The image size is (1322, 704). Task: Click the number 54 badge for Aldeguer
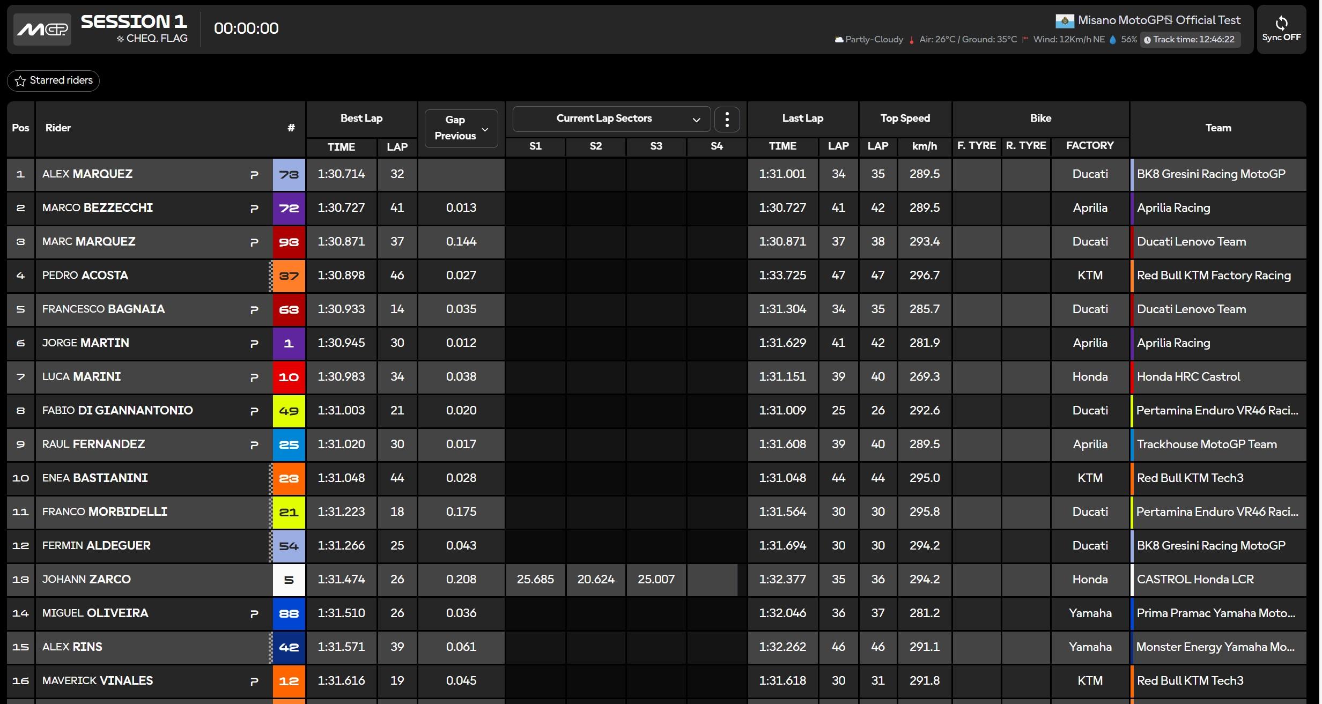pos(289,546)
